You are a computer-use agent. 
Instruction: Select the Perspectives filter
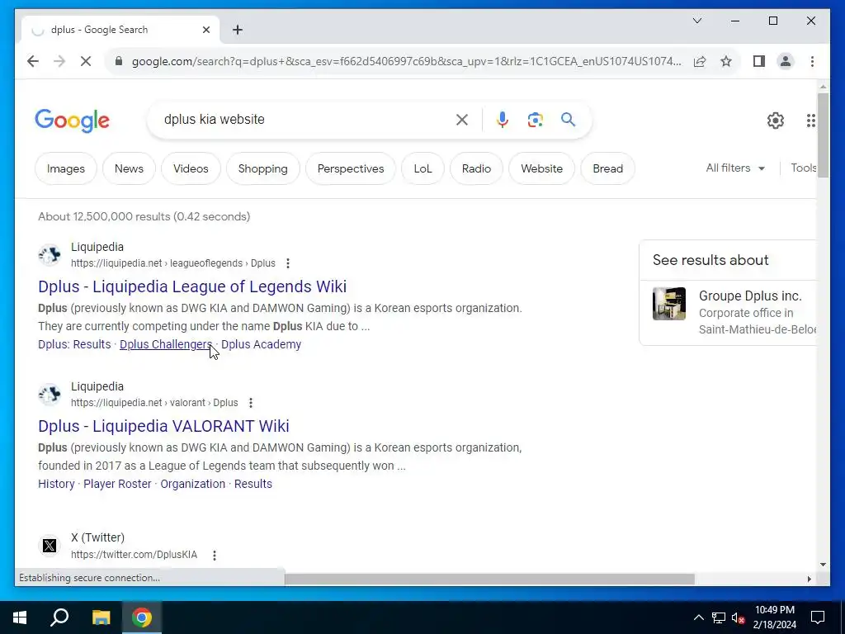pos(351,168)
